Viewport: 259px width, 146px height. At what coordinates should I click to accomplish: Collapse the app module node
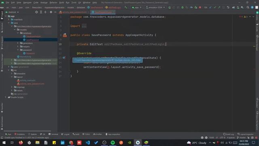[x=6, y=16]
